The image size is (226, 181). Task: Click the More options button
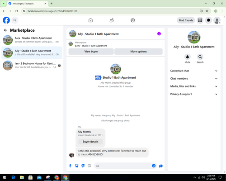[x=138, y=52]
